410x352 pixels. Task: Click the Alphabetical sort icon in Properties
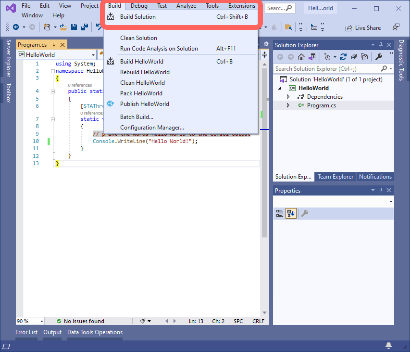click(x=291, y=213)
